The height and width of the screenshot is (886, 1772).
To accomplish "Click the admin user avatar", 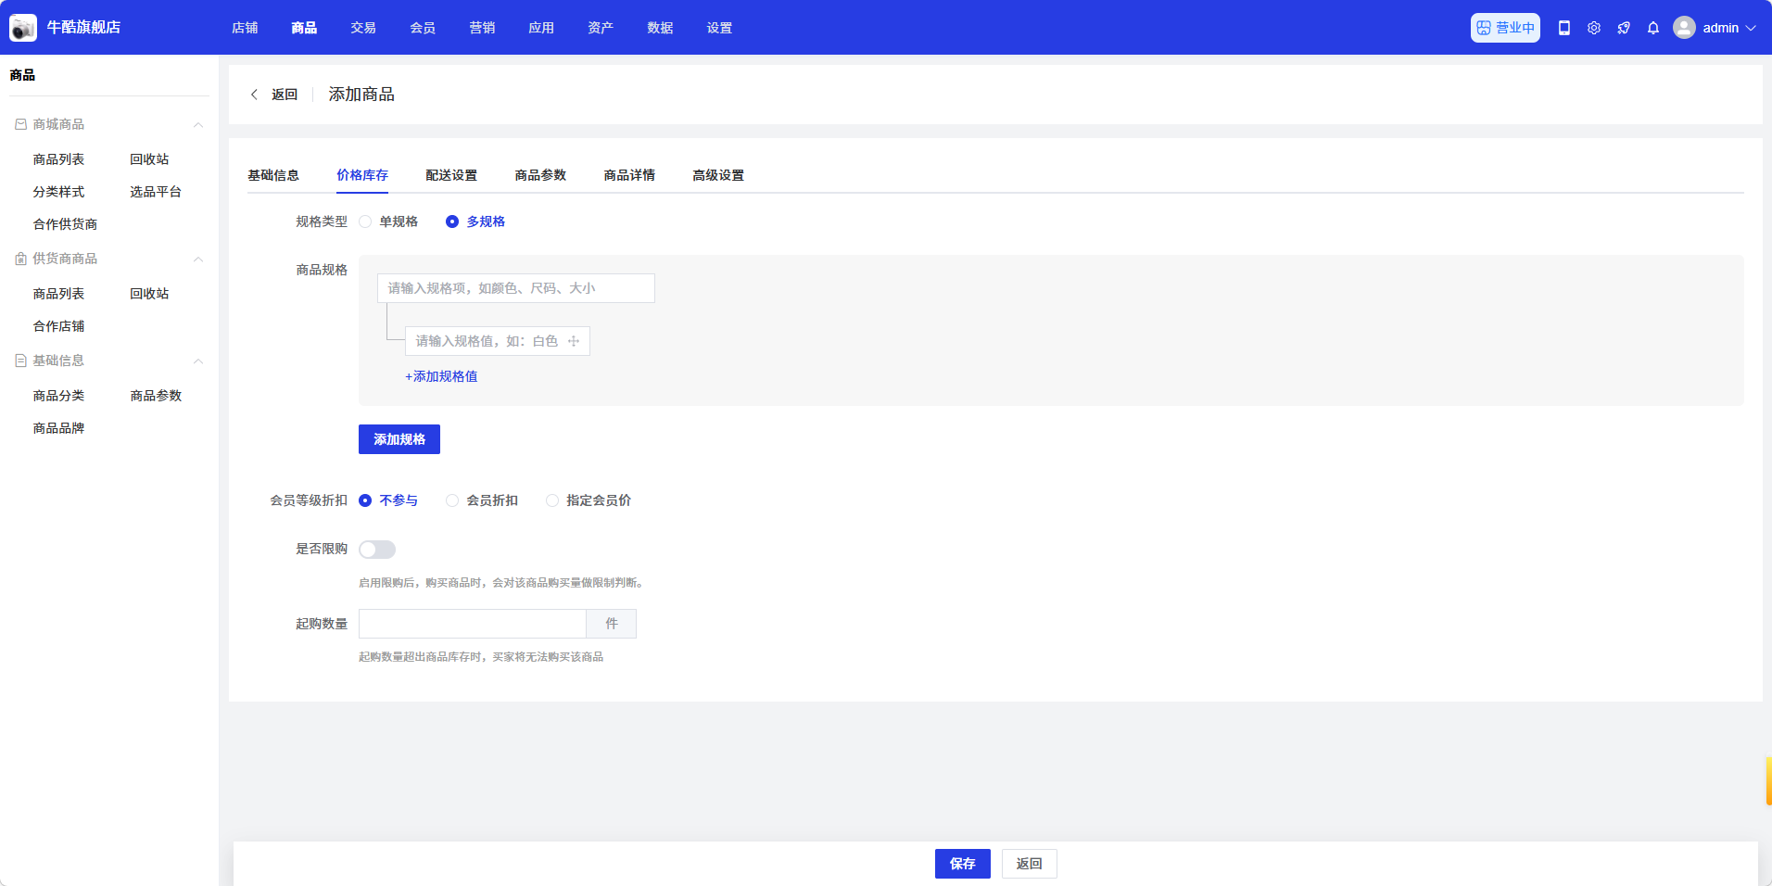I will click(x=1684, y=28).
